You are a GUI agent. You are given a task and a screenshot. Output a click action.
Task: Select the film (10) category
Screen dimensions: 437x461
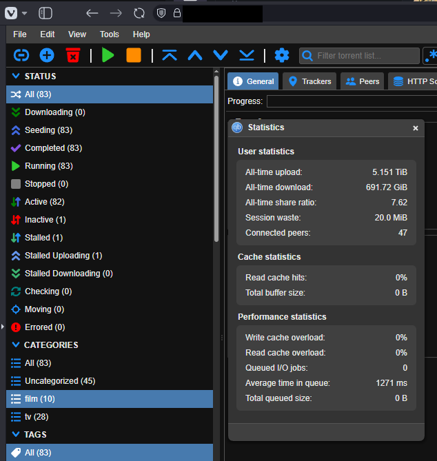point(110,399)
